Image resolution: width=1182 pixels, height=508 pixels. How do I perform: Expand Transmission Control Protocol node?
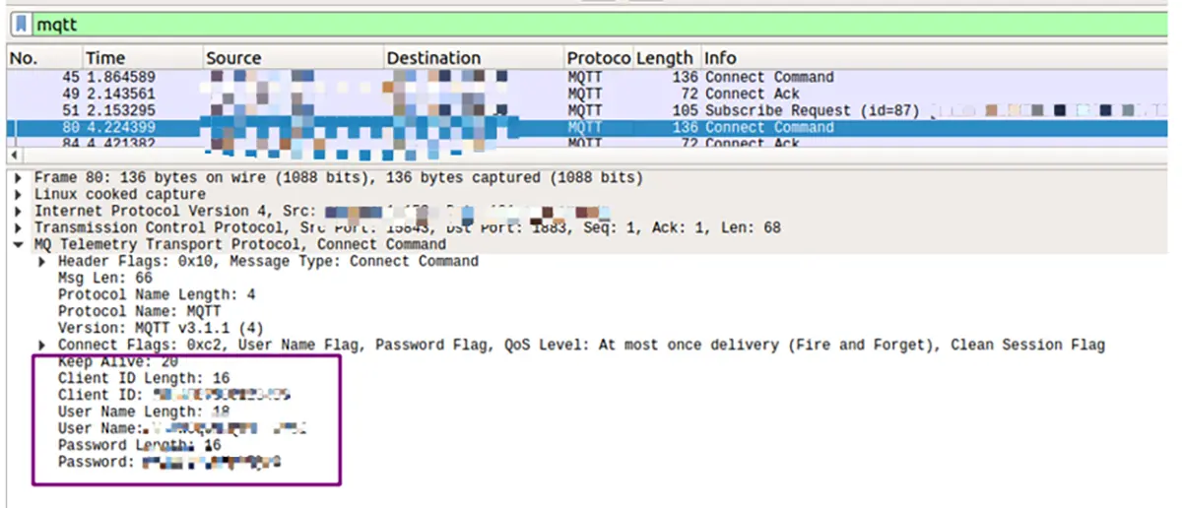coord(18,228)
